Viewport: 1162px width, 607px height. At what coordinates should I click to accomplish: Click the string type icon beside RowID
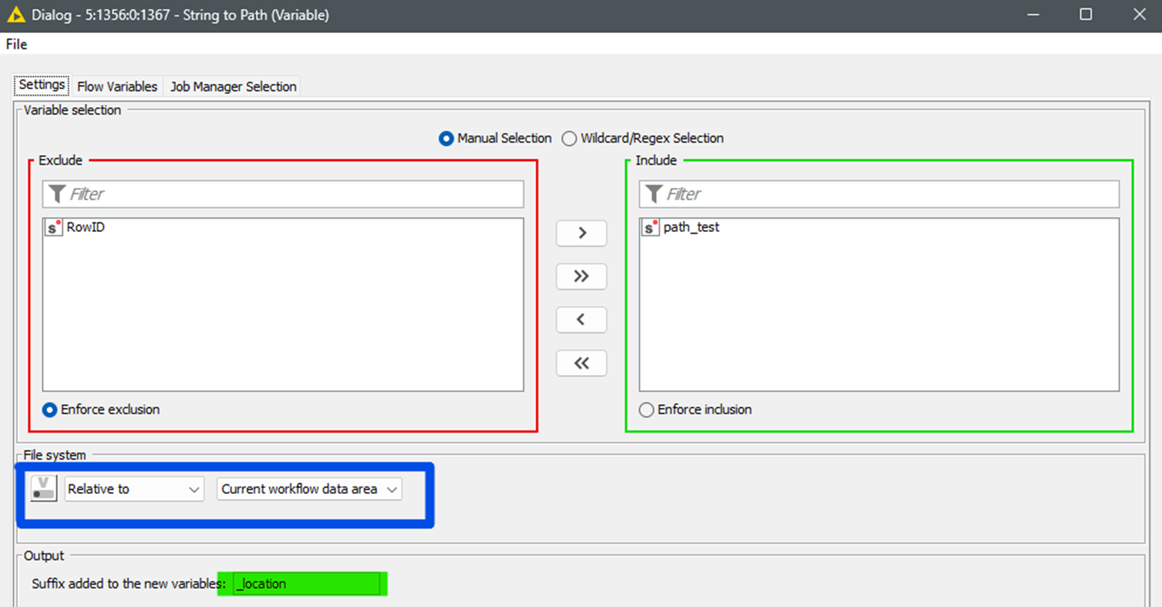click(x=53, y=228)
